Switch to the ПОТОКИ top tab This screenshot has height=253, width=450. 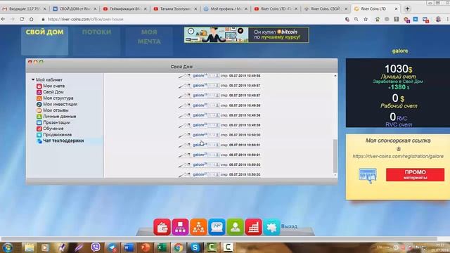(96, 41)
